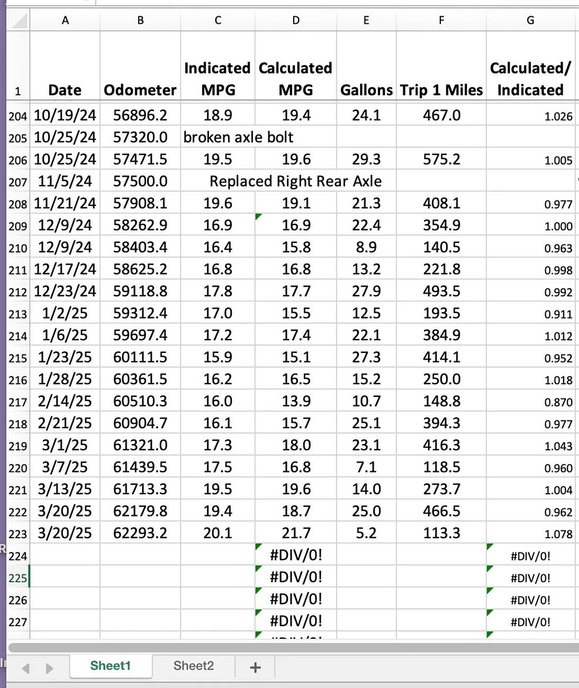Select the cell containing 'broken axle bolt'

(x=218, y=137)
